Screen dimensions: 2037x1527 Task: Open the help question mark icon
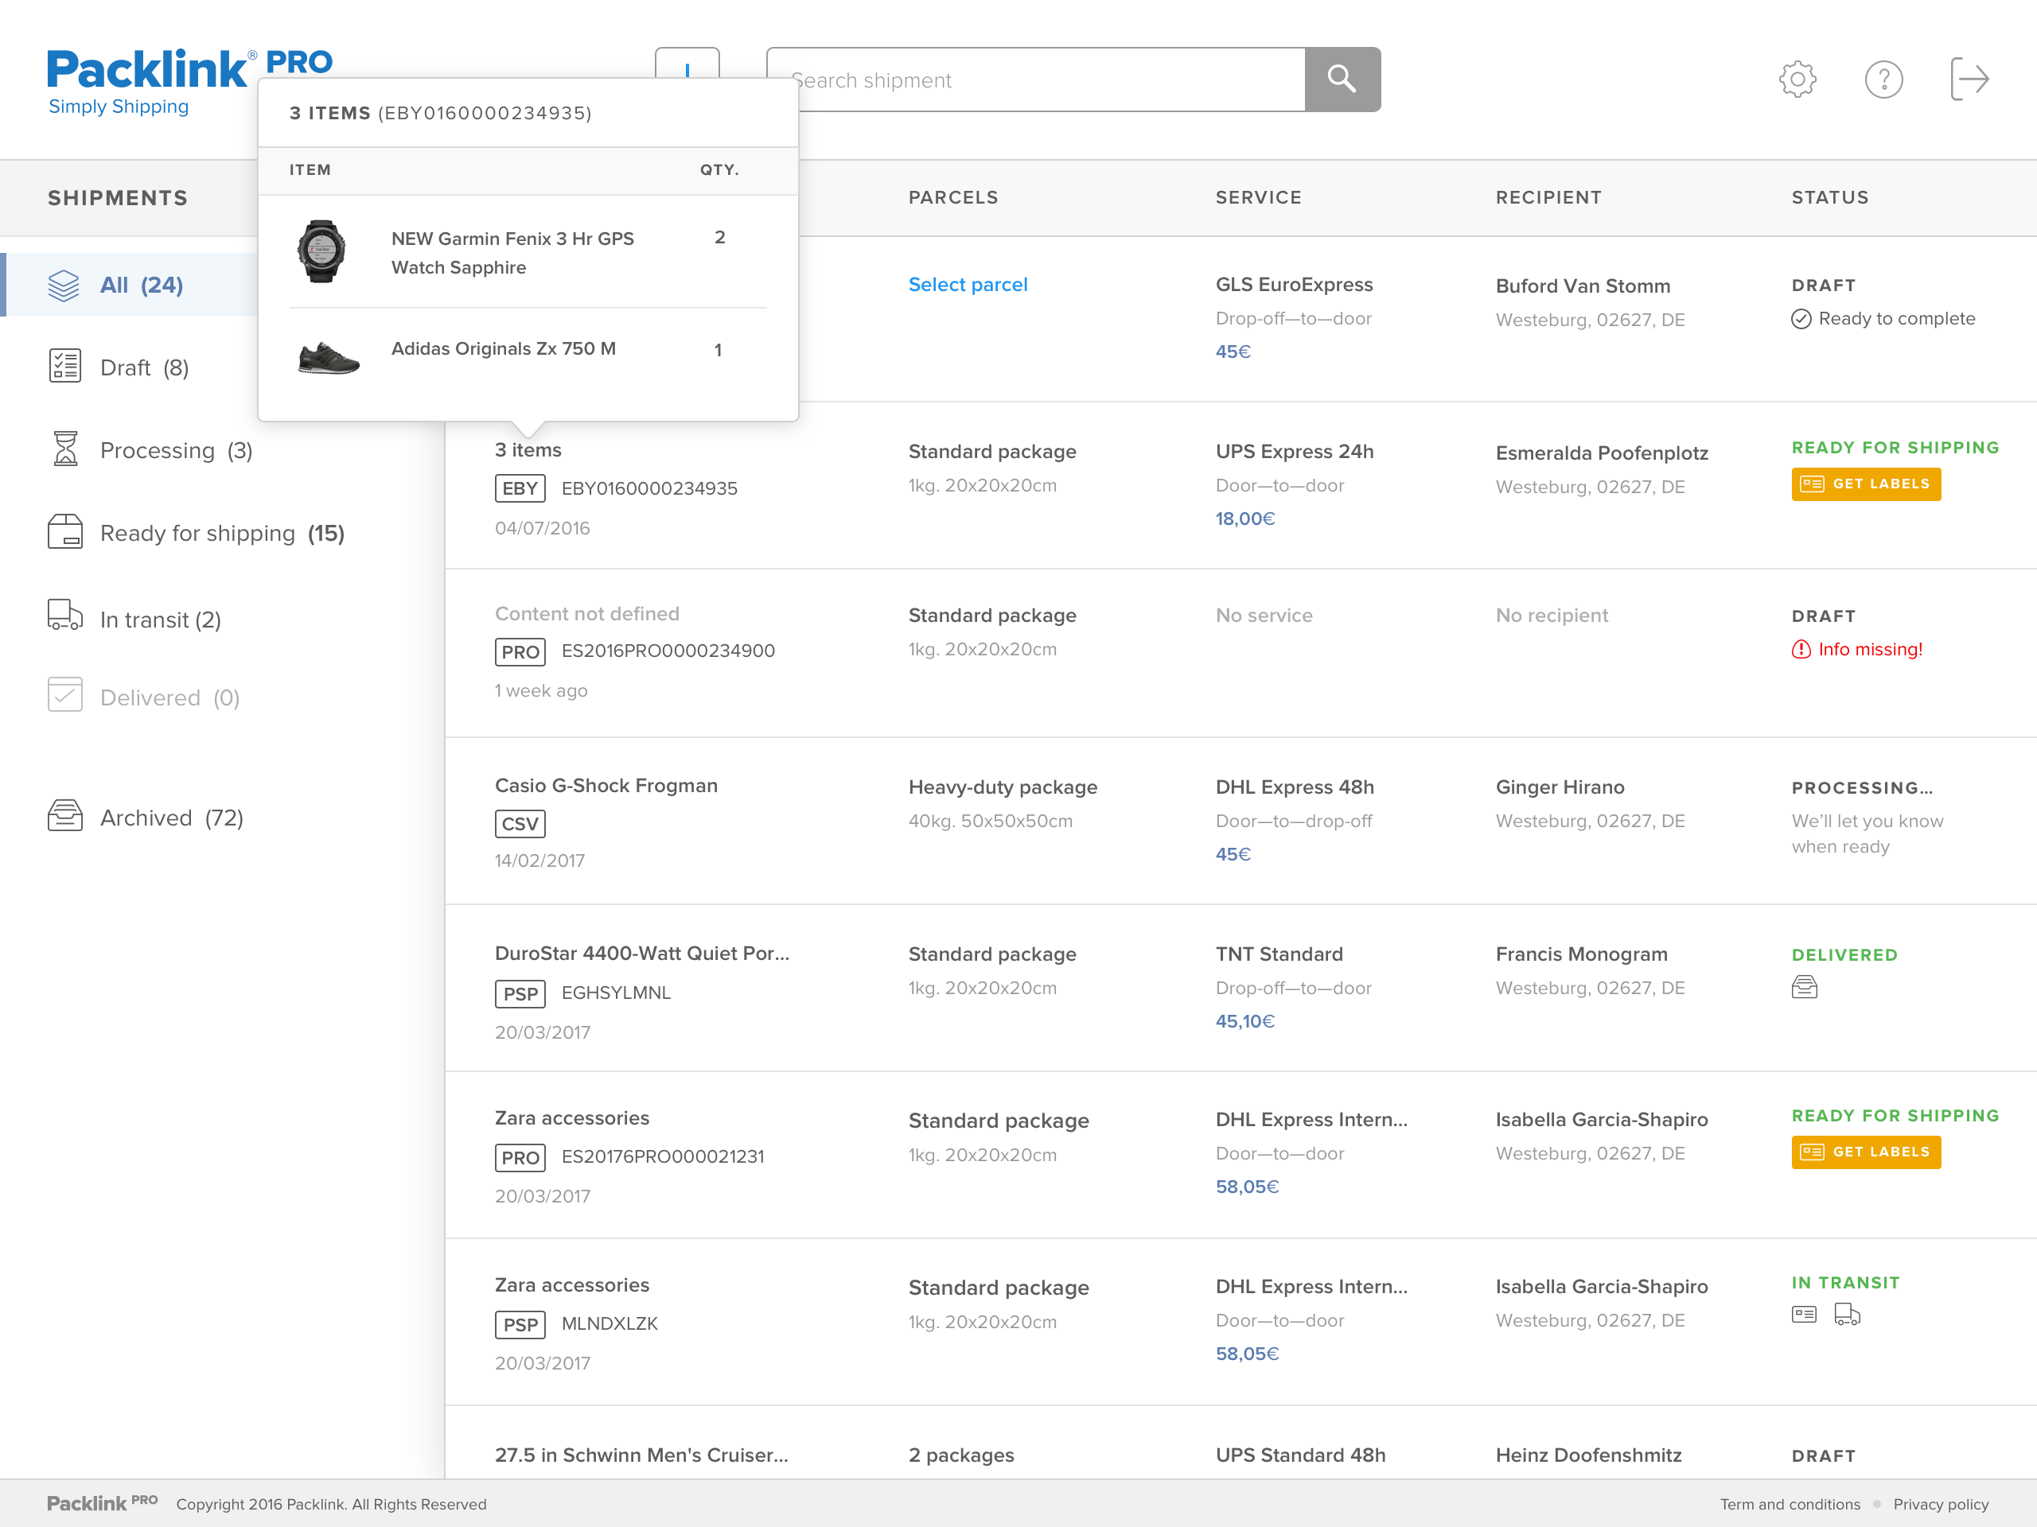1883,80
